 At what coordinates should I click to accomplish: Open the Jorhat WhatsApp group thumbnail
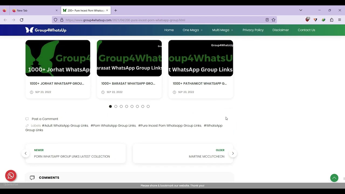point(58,58)
